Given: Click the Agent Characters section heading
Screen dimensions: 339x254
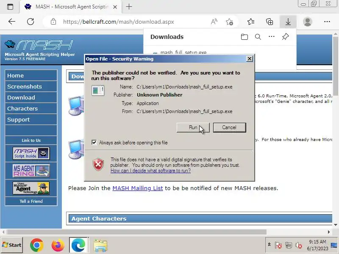Looking at the screenshot, I should click(99, 218).
